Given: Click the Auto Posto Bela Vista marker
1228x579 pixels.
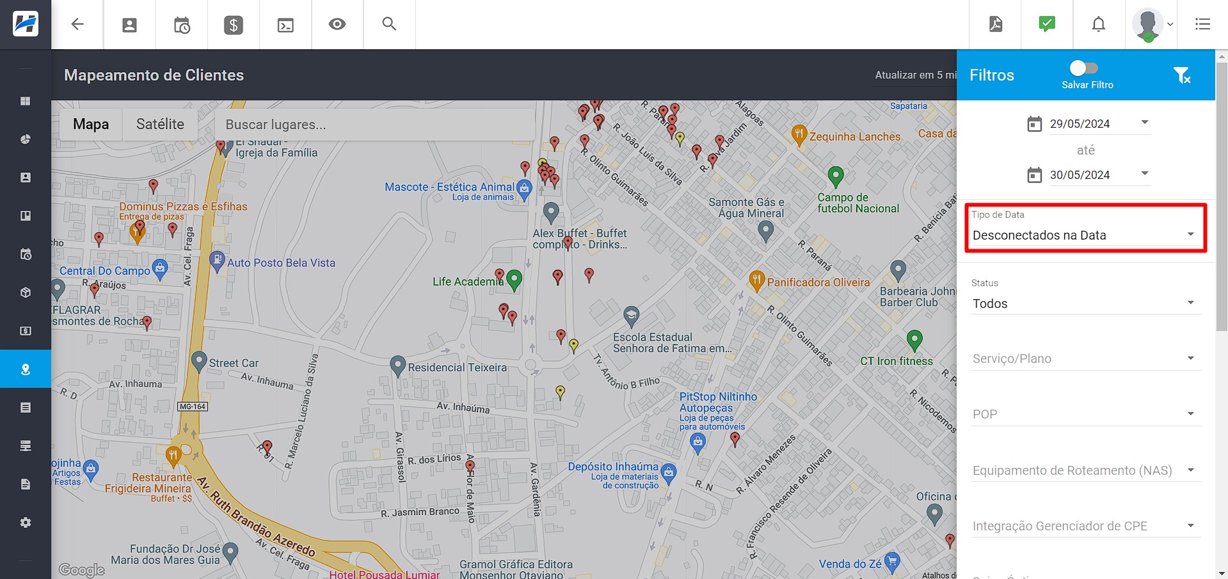Looking at the screenshot, I should pyautogui.click(x=218, y=261).
